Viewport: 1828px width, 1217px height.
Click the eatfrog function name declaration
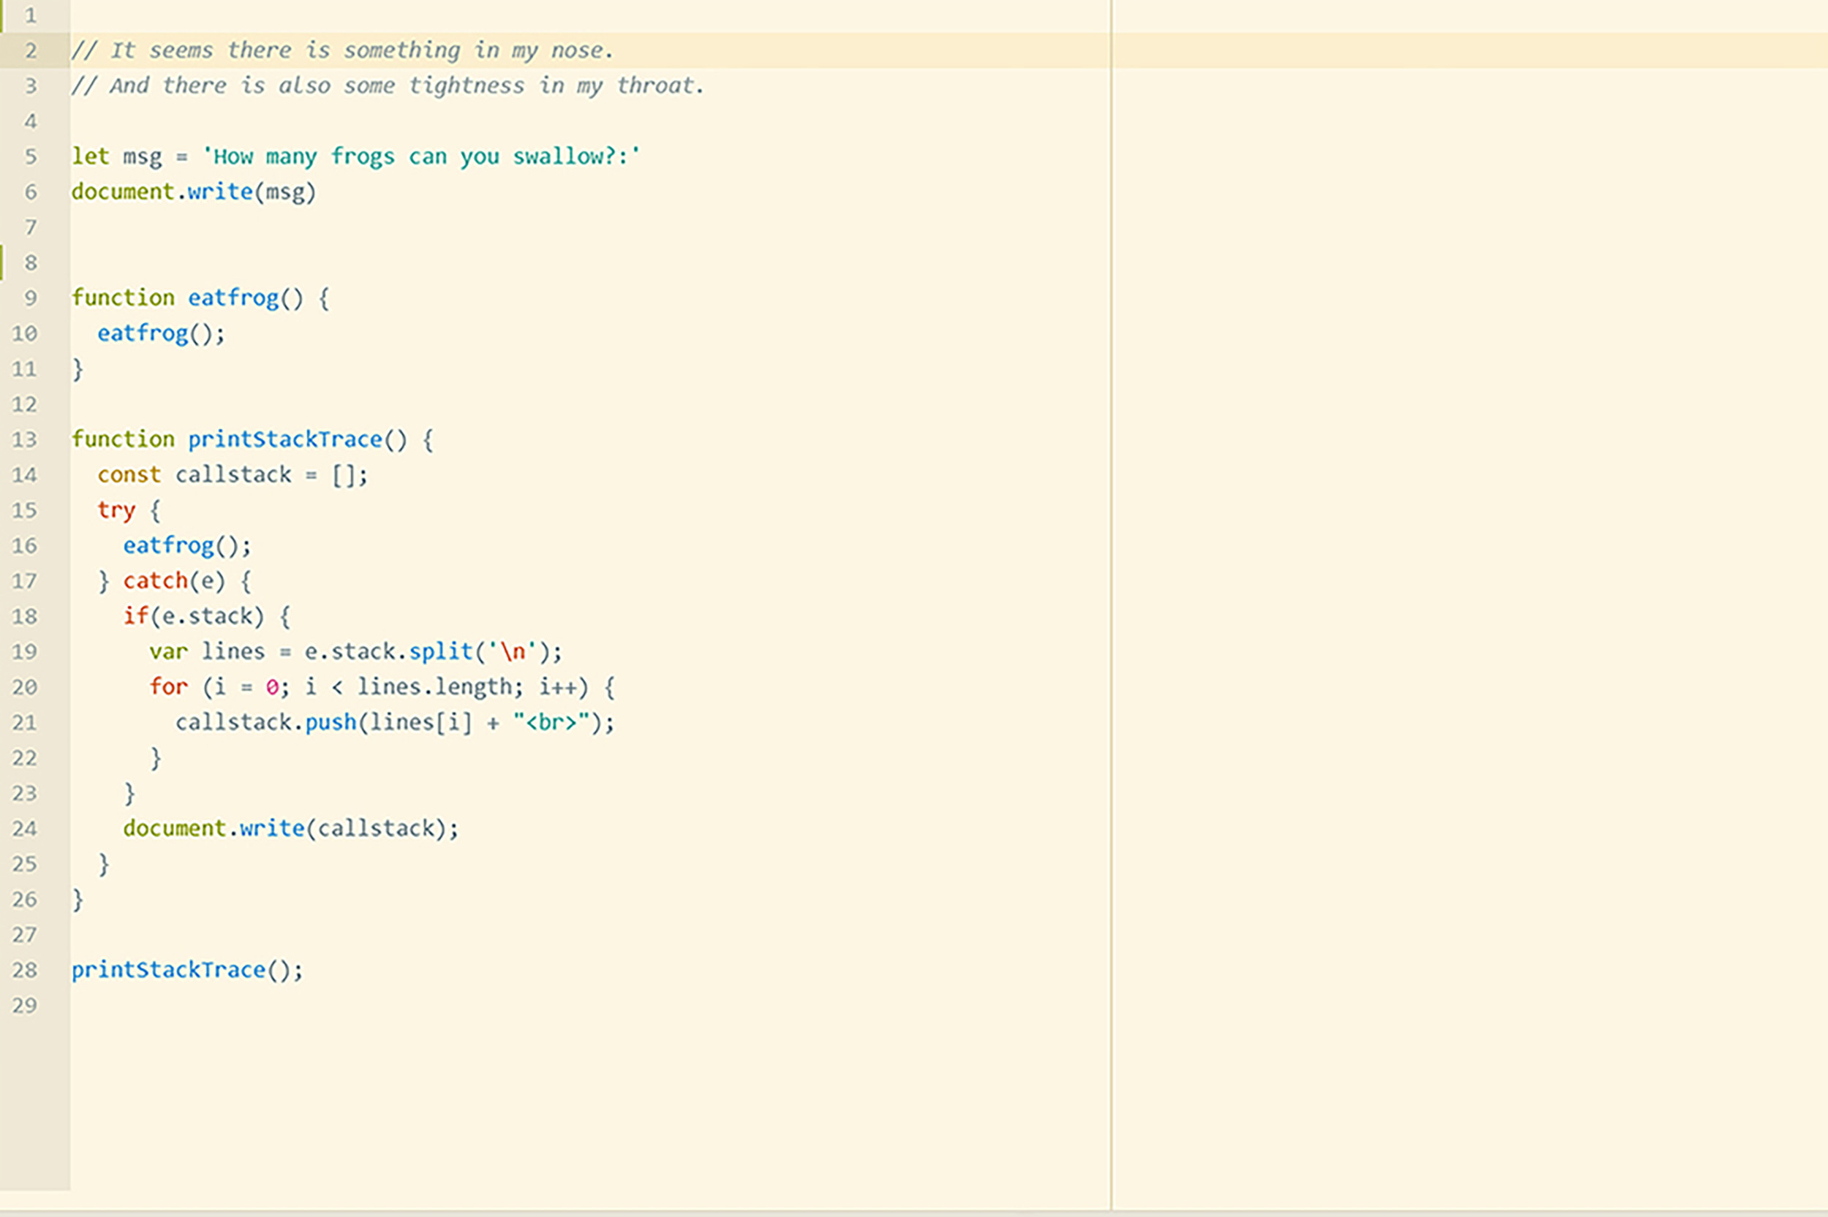(233, 298)
